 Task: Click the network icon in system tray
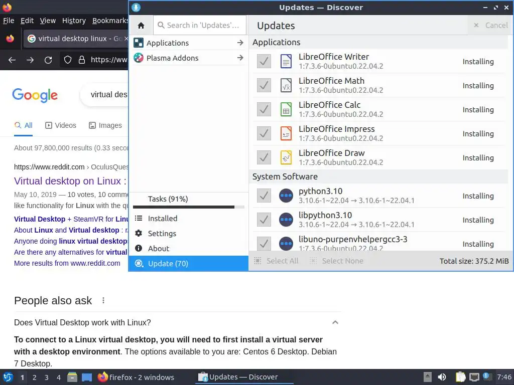[x=474, y=377]
